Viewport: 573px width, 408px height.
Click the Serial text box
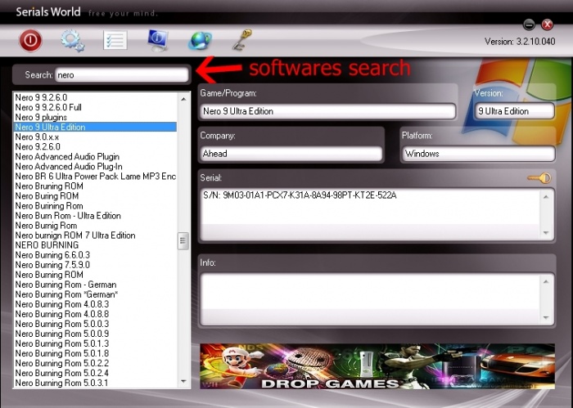[370, 214]
